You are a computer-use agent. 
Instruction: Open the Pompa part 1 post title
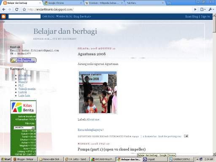coord(111,149)
